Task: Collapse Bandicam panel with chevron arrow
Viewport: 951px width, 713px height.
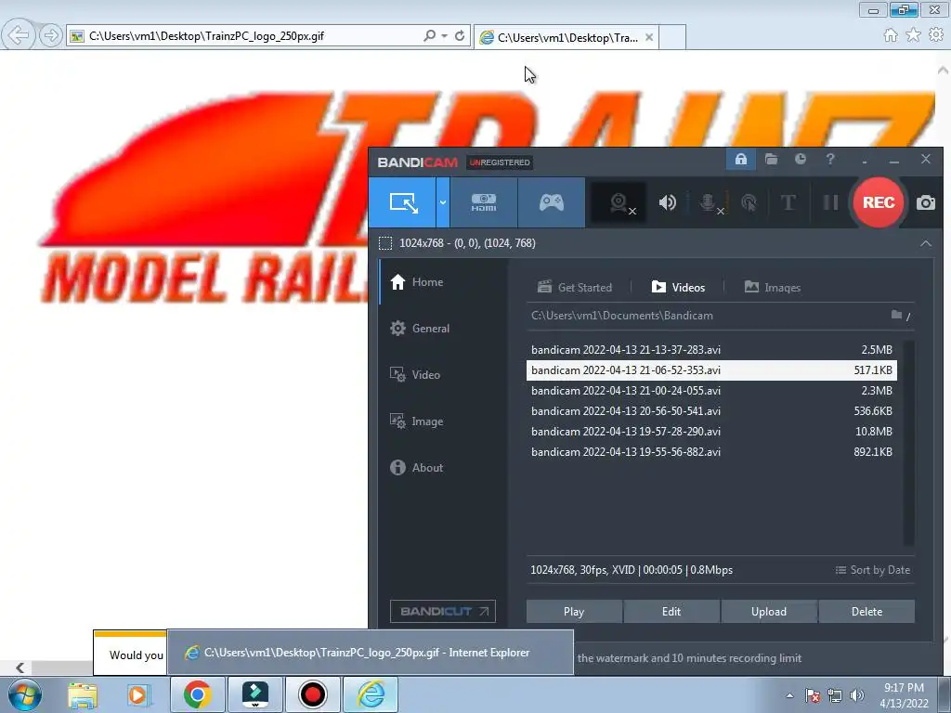Action: tap(926, 243)
